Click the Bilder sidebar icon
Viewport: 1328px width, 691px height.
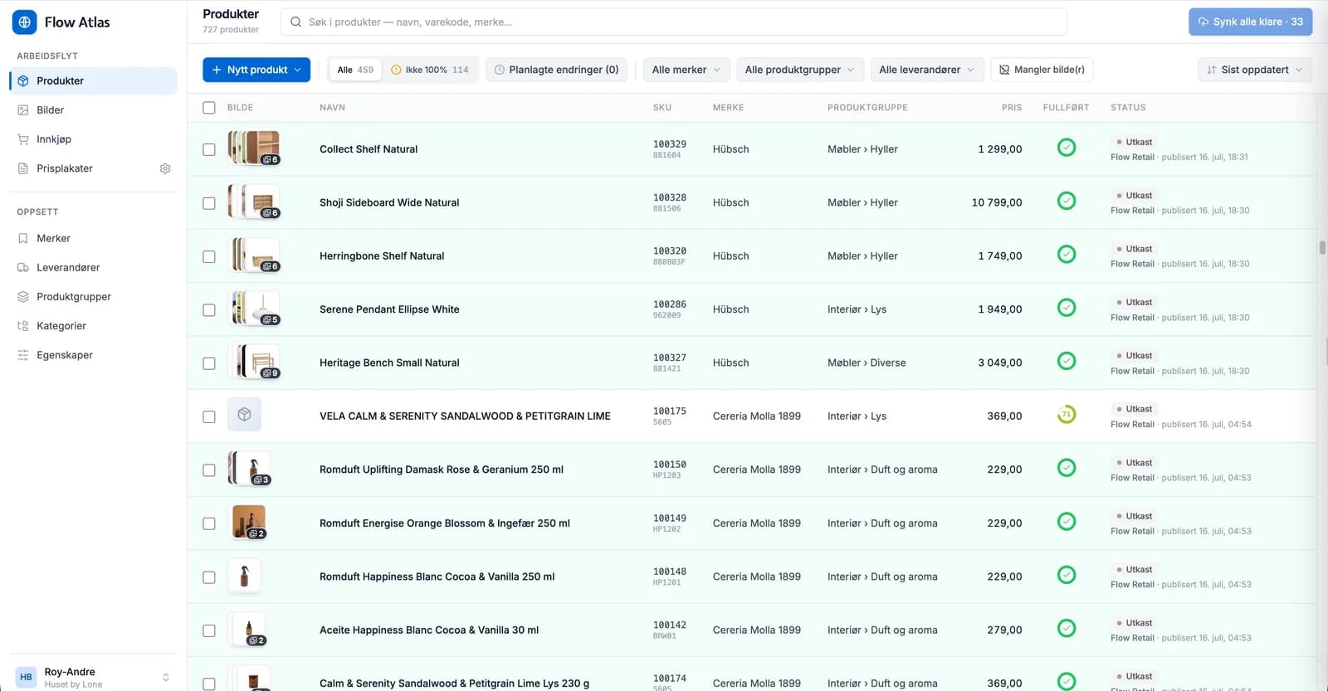(x=23, y=109)
